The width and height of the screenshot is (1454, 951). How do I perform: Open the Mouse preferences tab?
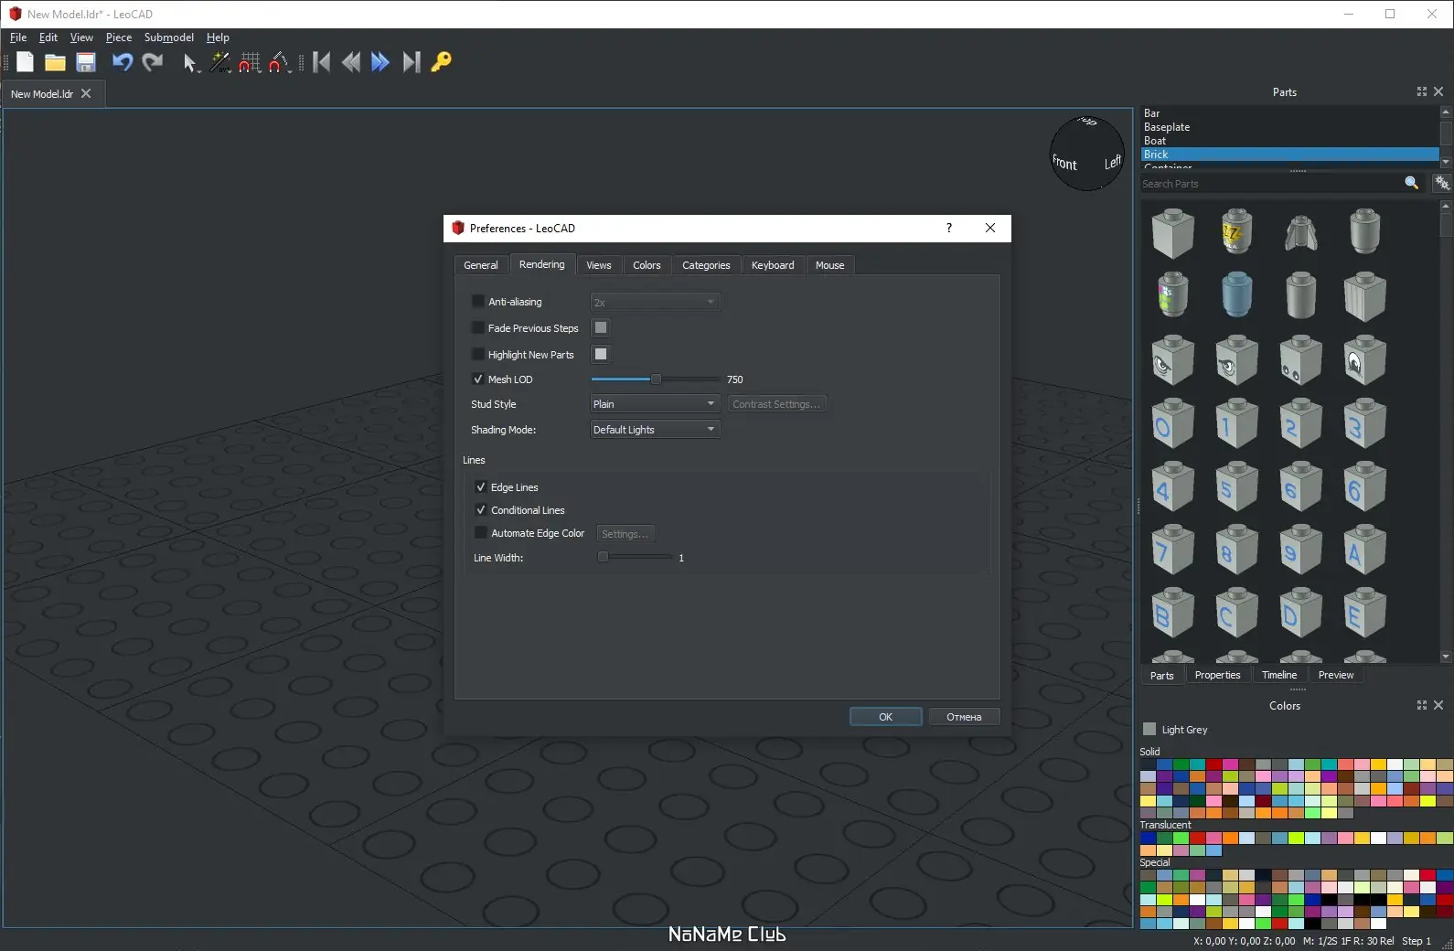click(x=830, y=265)
